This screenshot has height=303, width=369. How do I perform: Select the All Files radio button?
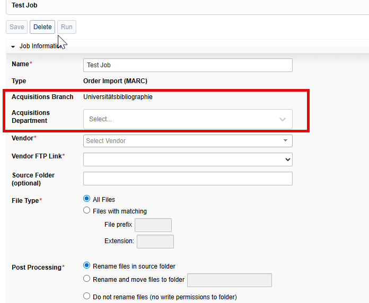[x=87, y=199]
